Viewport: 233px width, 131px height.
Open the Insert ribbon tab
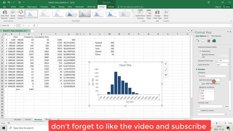click(21, 7)
